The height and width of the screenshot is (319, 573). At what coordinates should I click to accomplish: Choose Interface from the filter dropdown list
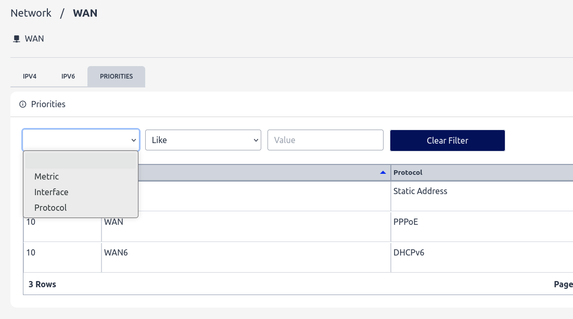coord(80,192)
